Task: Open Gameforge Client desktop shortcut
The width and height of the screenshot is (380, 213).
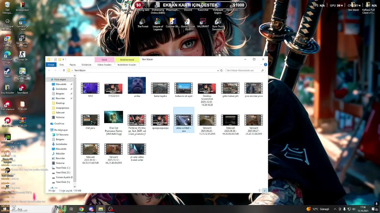Action: click(22, 25)
